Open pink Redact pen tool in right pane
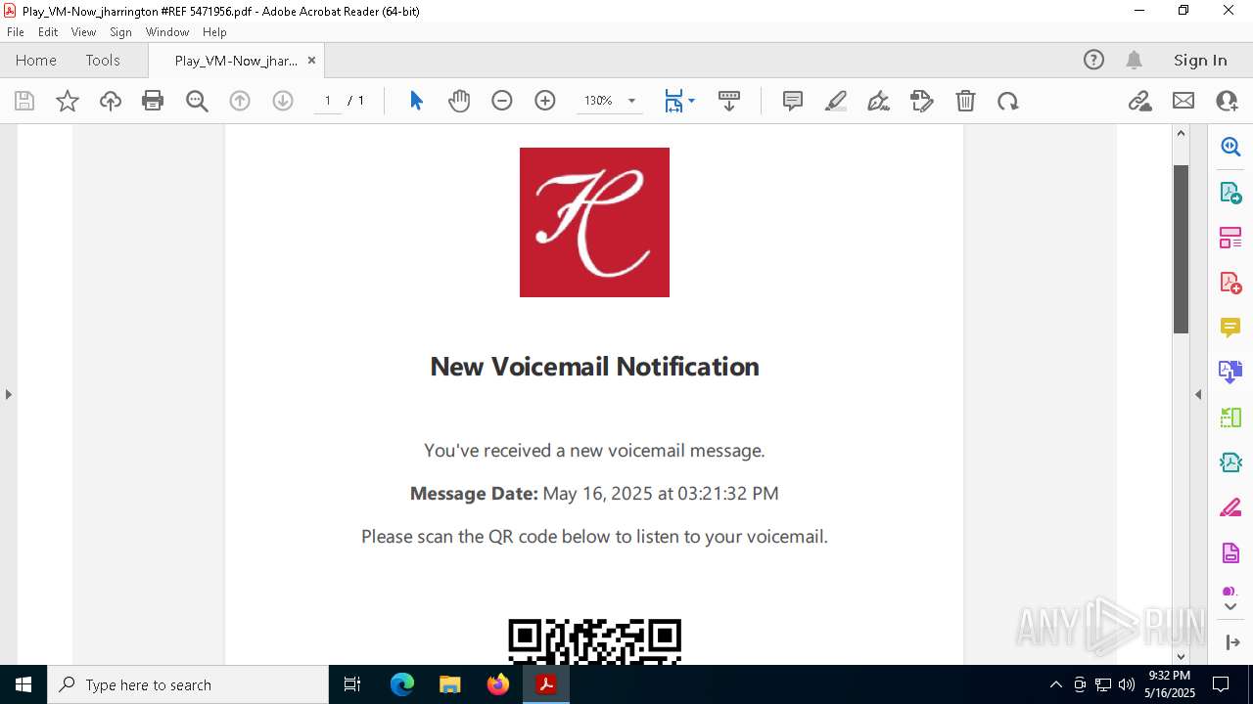This screenshot has height=704, width=1253. click(x=1230, y=507)
